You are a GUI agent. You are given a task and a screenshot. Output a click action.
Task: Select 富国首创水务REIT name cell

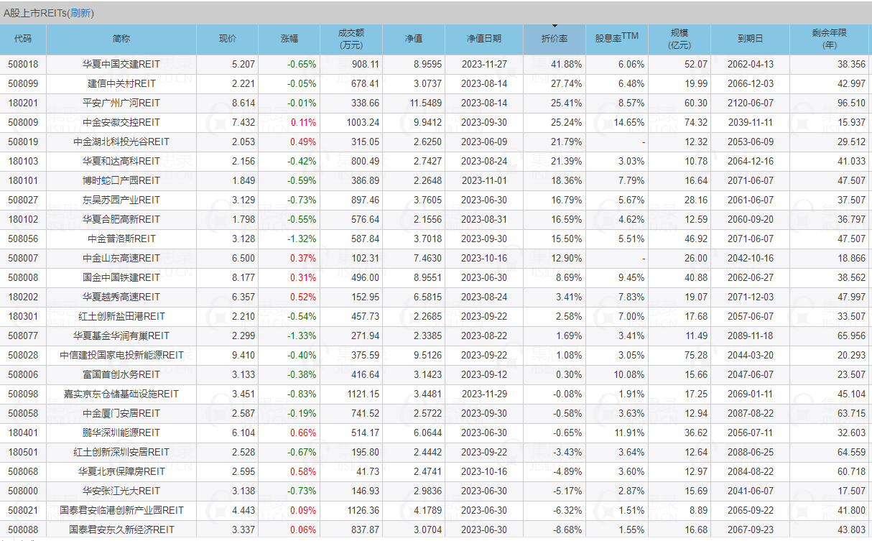[x=121, y=374]
